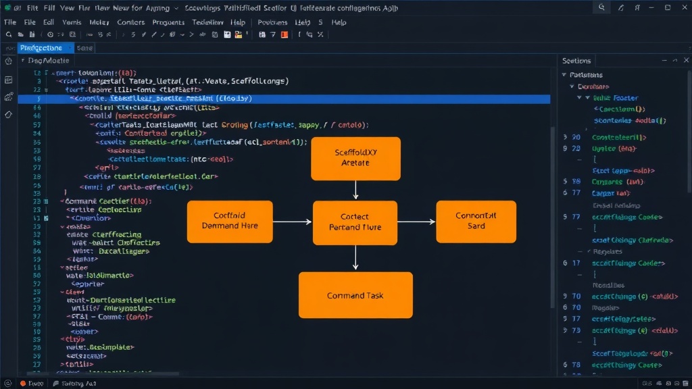Fold the 'sefiee' code block chevron
Screen dimensions: 692x389
click(62, 267)
